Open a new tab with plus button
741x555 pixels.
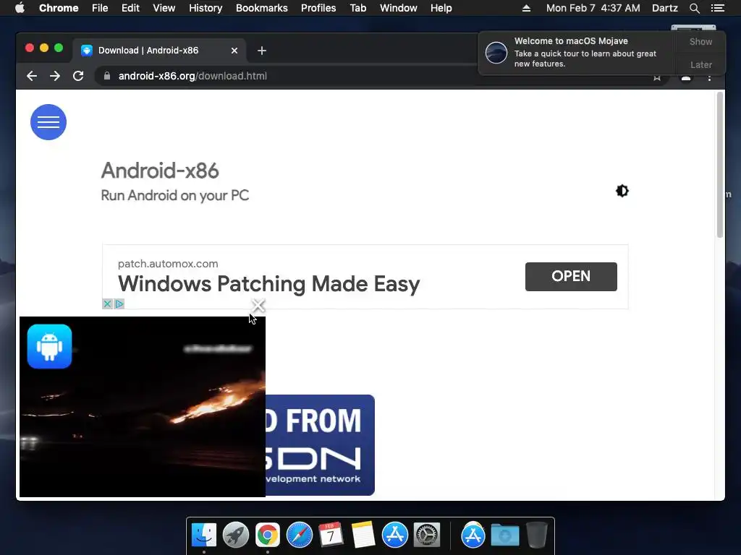(x=262, y=51)
